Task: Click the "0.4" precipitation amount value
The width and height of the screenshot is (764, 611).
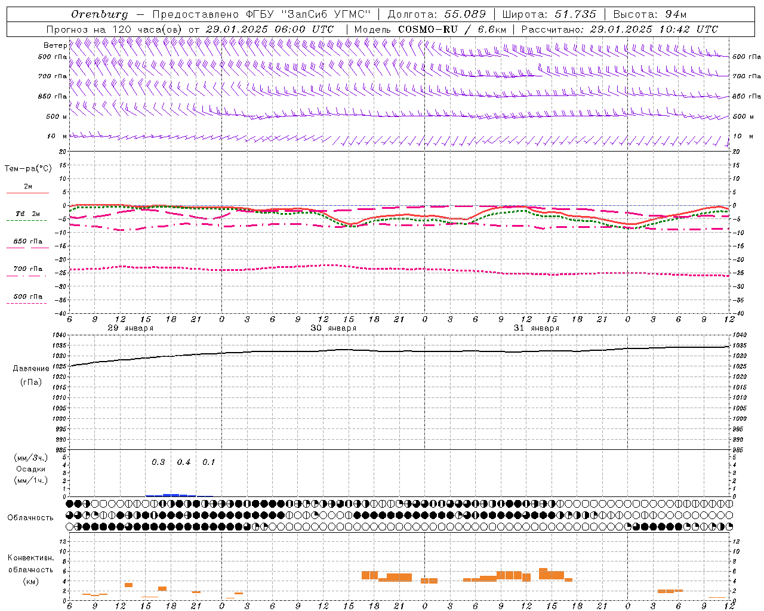Action: [184, 462]
